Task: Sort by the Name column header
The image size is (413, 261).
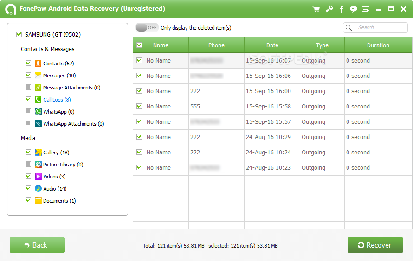Action: [x=161, y=45]
